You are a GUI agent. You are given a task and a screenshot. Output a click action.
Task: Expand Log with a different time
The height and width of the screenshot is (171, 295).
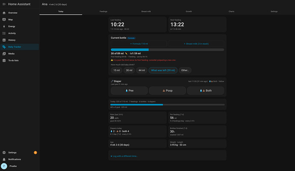click(x=124, y=156)
